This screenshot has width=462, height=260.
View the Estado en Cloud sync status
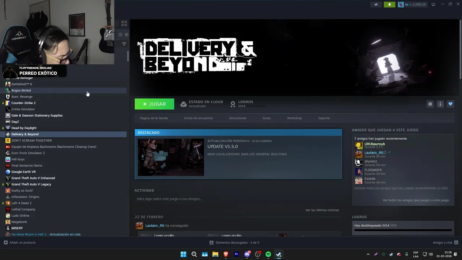[x=201, y=104]
